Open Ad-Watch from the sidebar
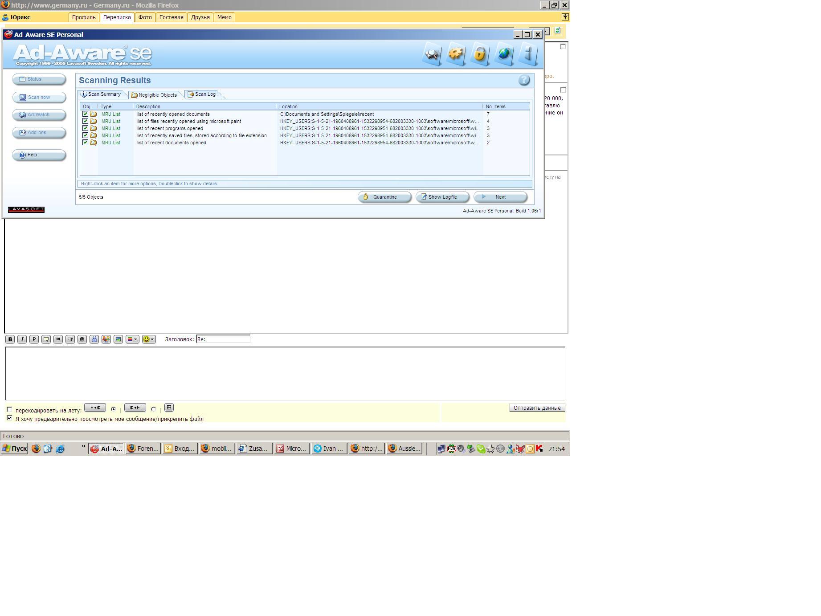The height and width of the screenshot is (616, 821). tap(39, 115)
